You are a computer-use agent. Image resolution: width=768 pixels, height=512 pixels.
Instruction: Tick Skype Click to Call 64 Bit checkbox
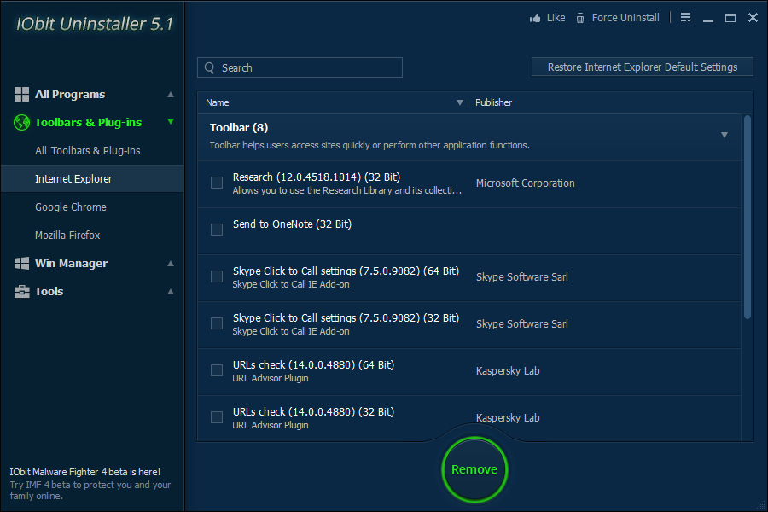(217, 276)
